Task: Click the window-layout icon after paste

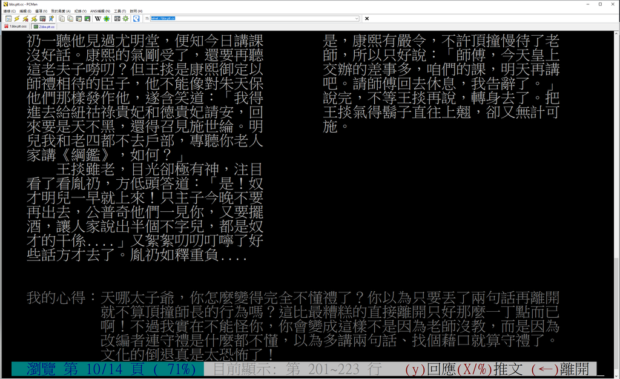Action: coord(79,19)
